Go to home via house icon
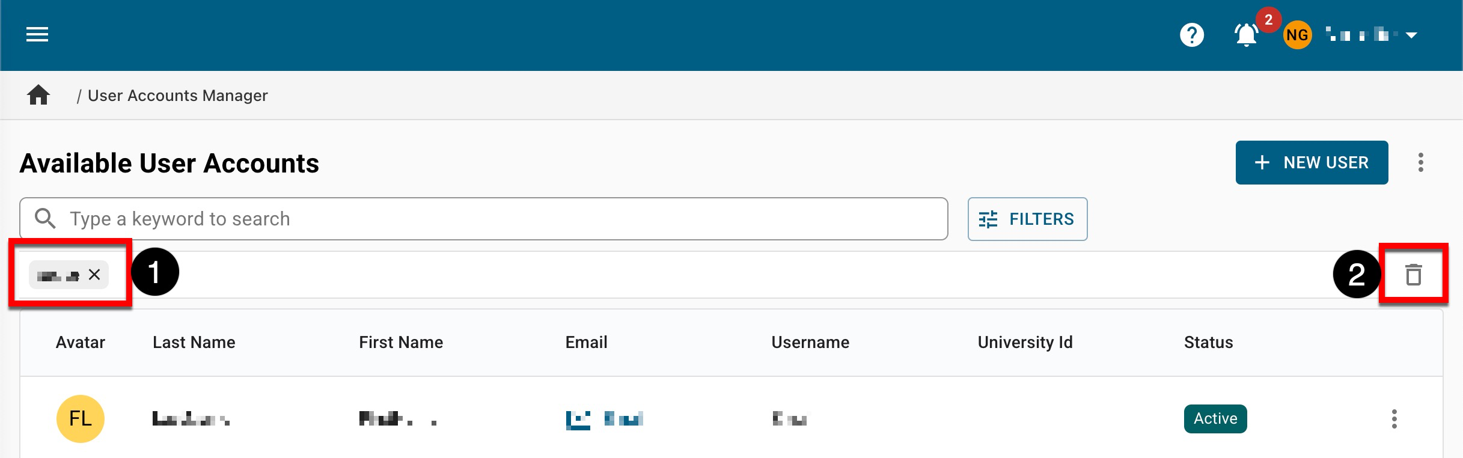This screenshot has height=458, width=1463. (38, 95)
